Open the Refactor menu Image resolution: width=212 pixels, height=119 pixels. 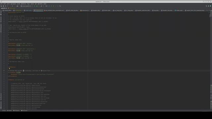pos(24,4)
